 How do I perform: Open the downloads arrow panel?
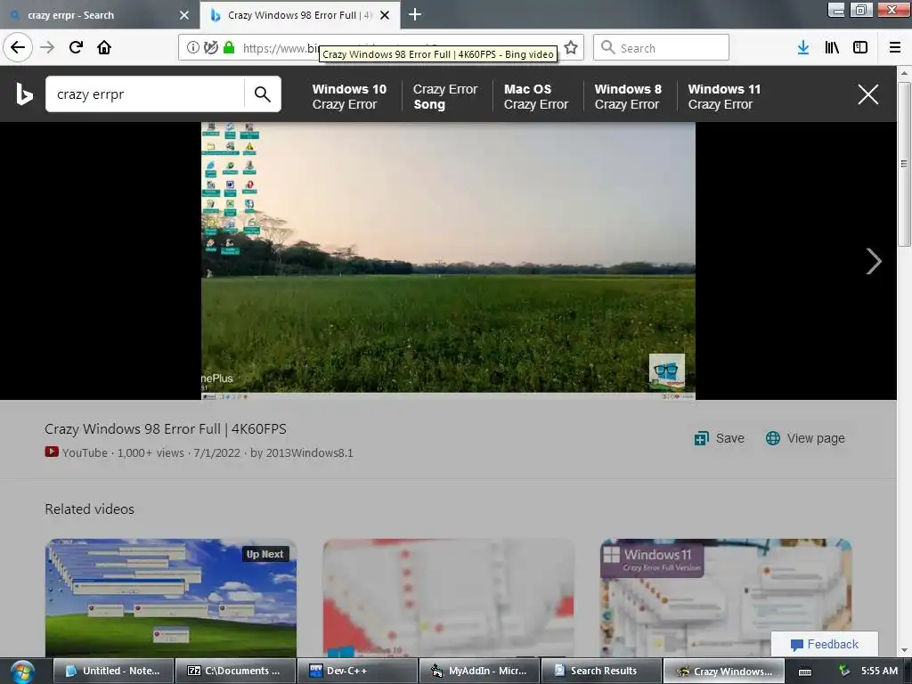pos(803,48)
